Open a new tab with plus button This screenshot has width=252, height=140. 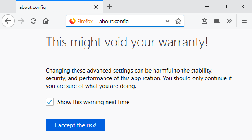pos(109,7)
